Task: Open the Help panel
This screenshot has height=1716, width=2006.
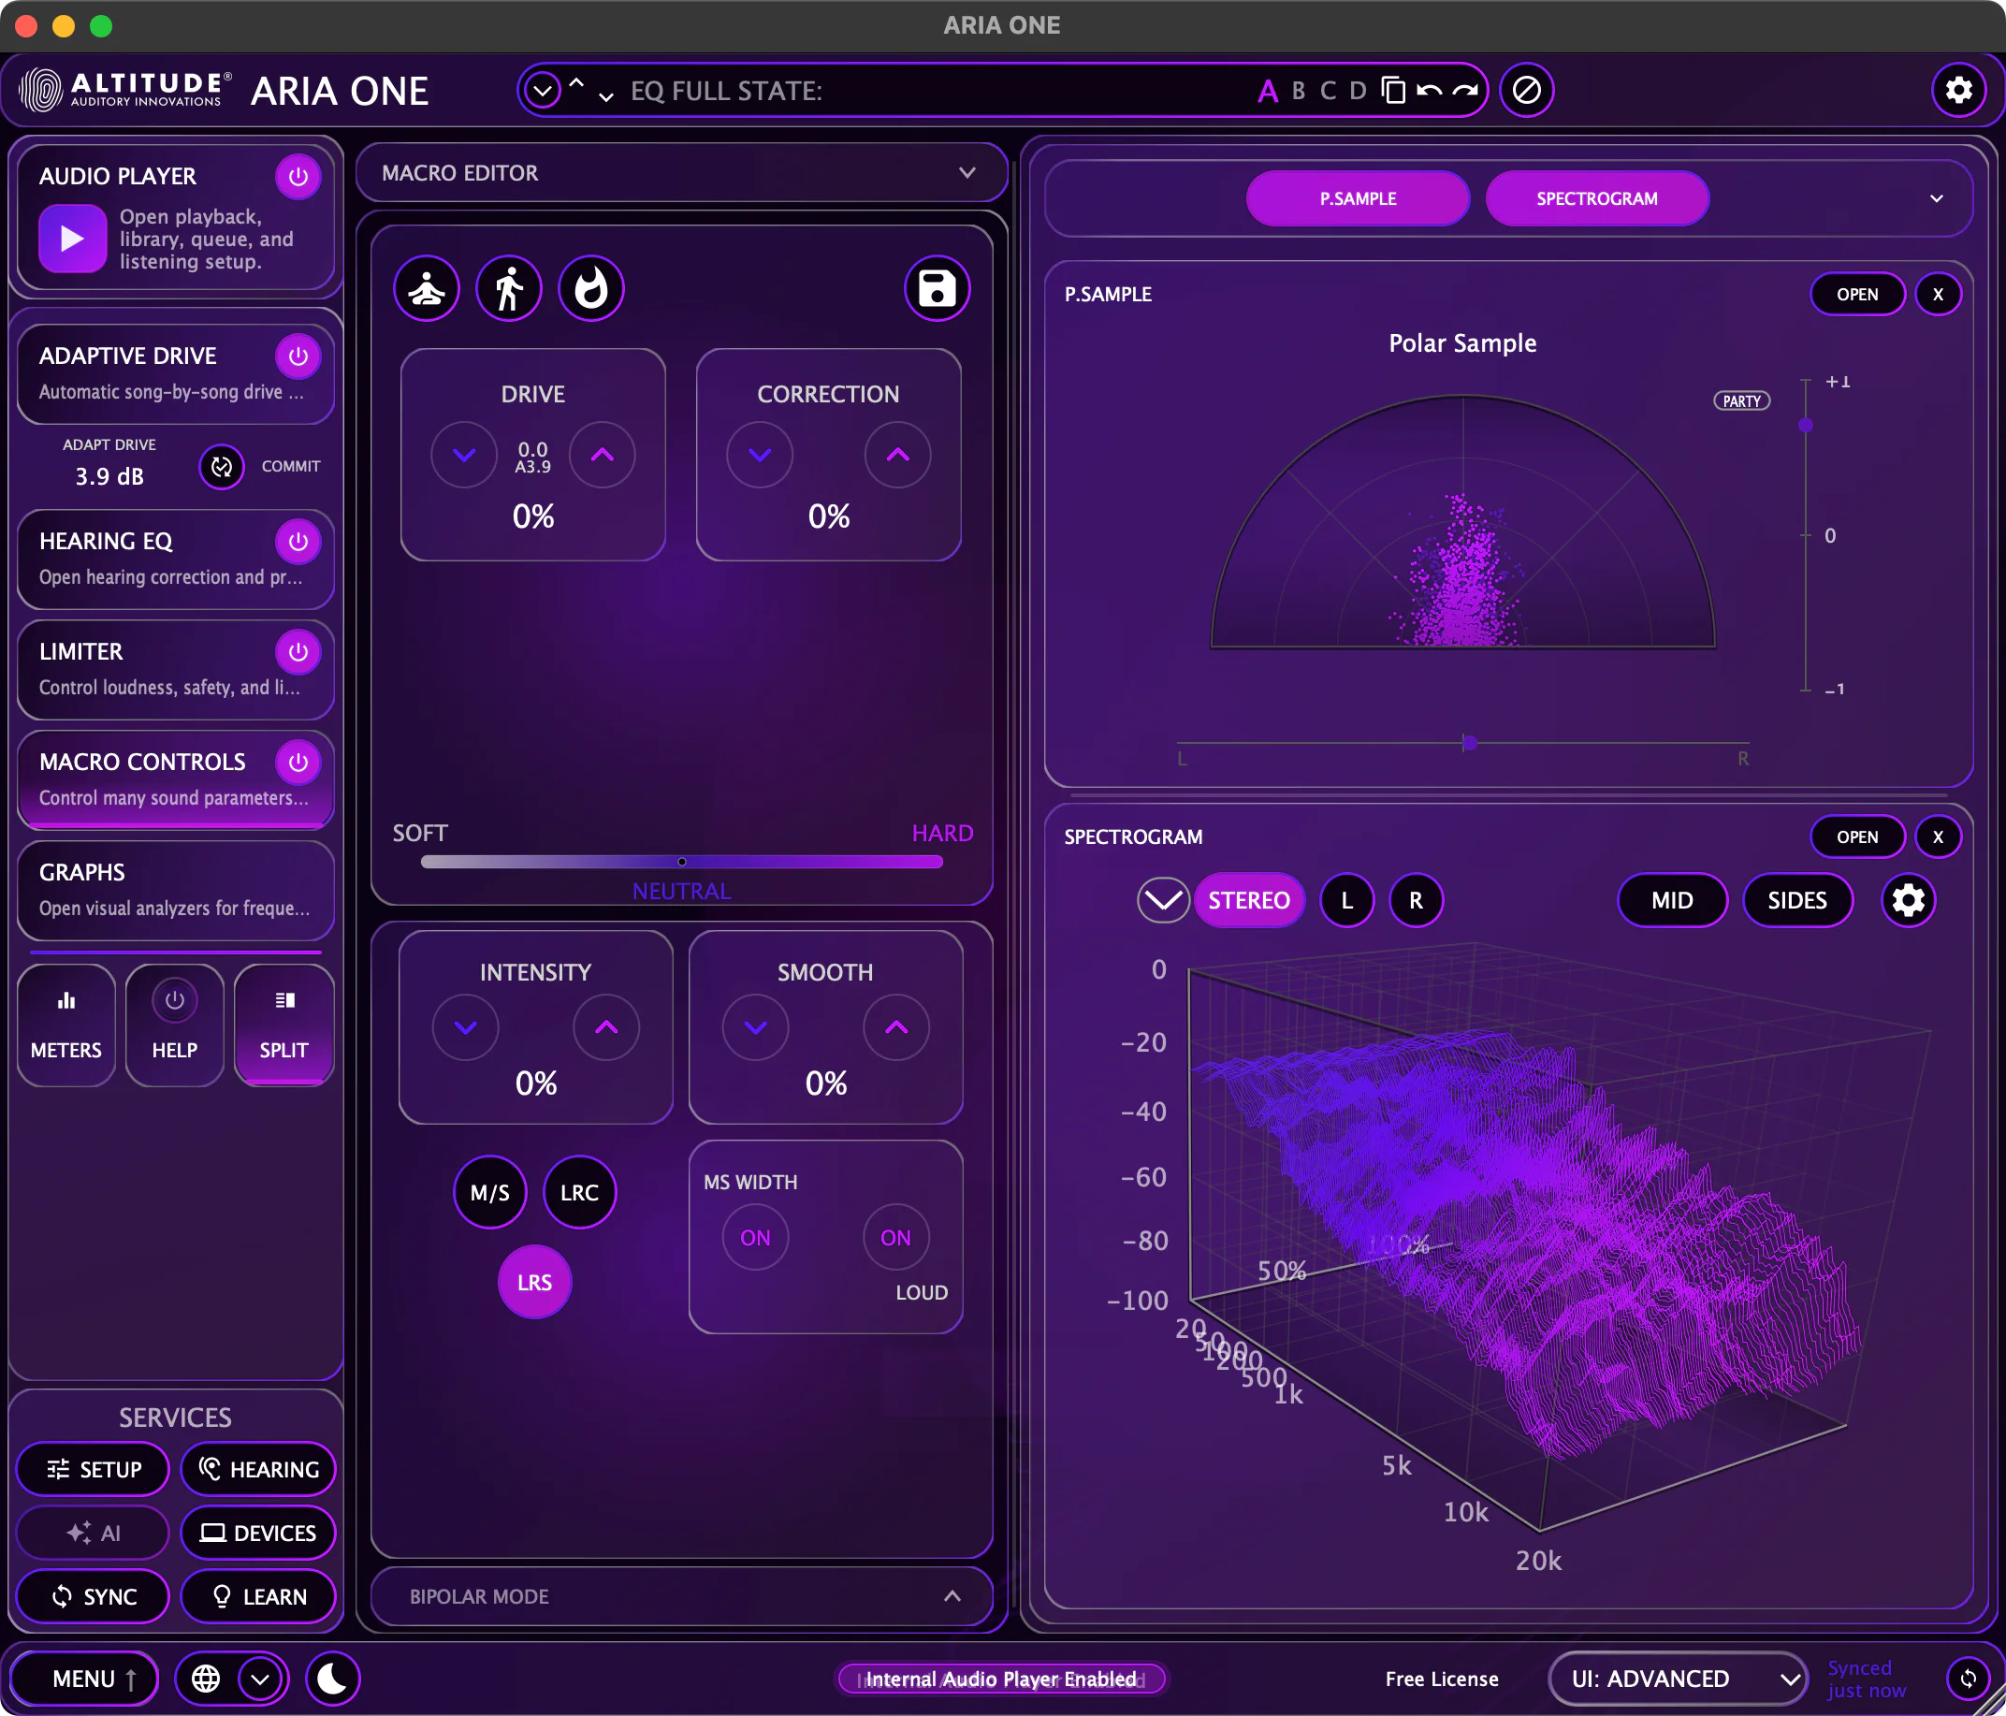Action: [x=174, y=1025]
